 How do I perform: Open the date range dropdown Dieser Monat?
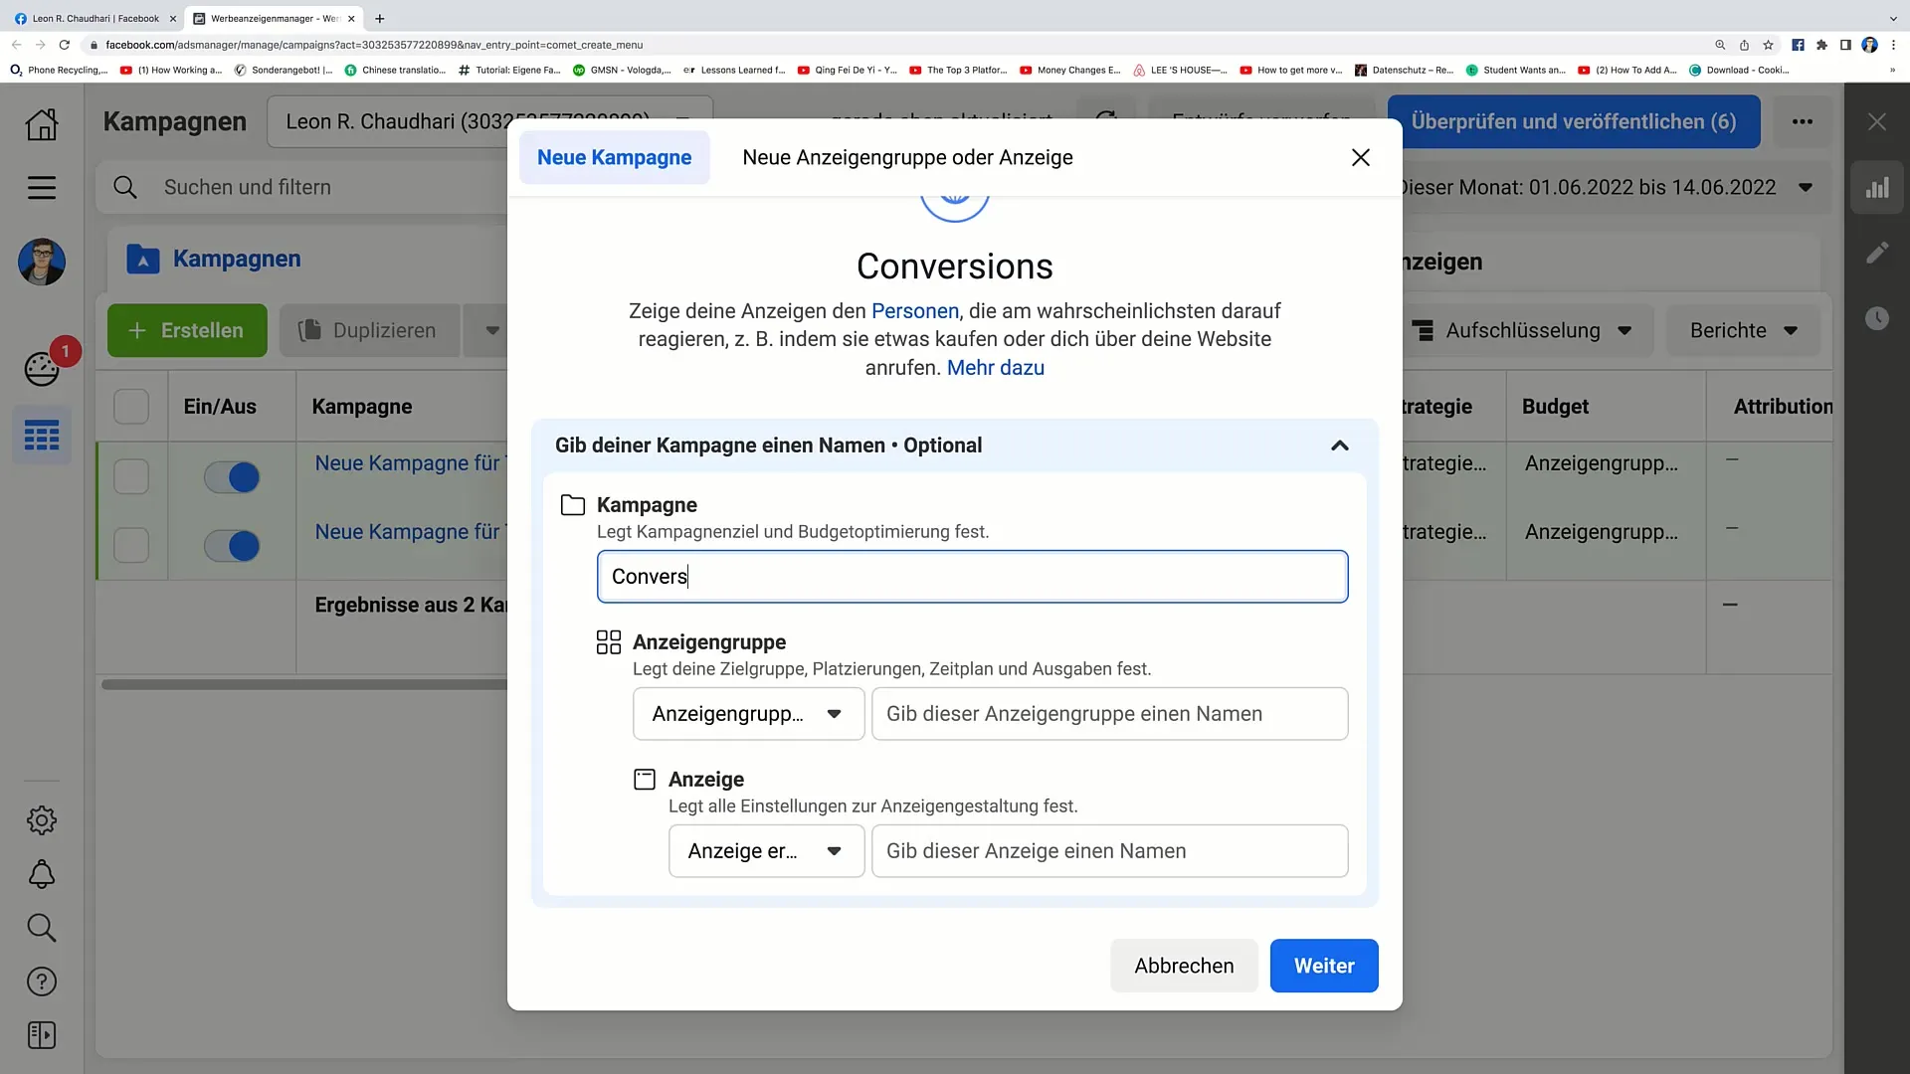(x=1604, y=187)
